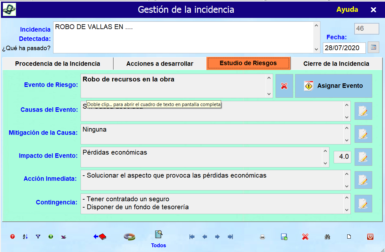Viewport: 385px width, 252px height.
Task: Click the remove filter icon with red cross
Action: point(63,237)
